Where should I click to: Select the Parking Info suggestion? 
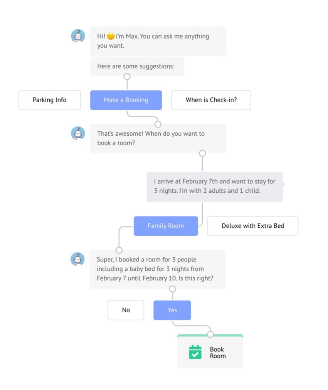click(50, 100)
